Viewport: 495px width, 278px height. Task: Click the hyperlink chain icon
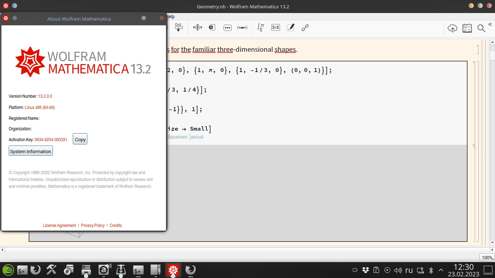click(305, 28)
